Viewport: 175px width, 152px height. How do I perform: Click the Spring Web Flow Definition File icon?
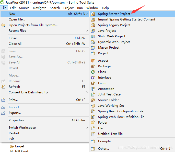click(93, 117)
